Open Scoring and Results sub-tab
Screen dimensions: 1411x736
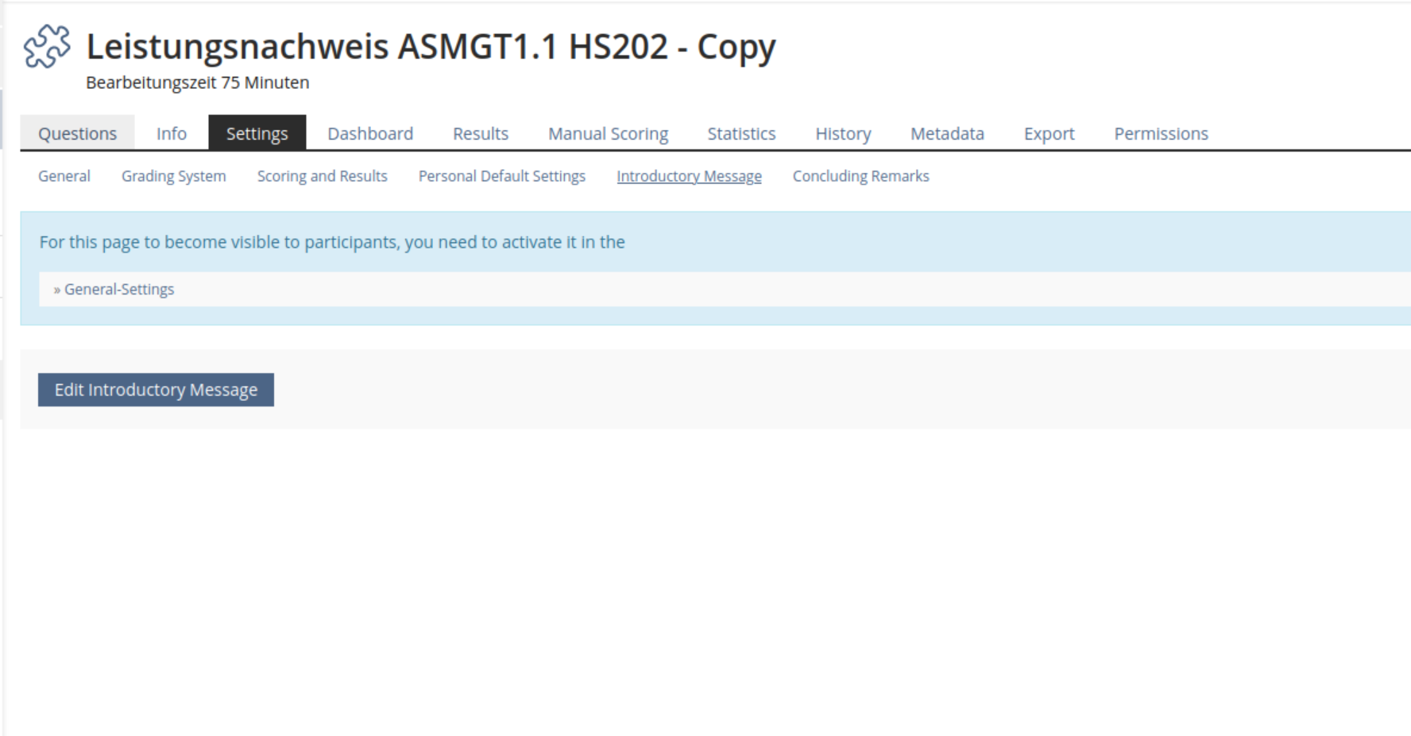(323, 176)
